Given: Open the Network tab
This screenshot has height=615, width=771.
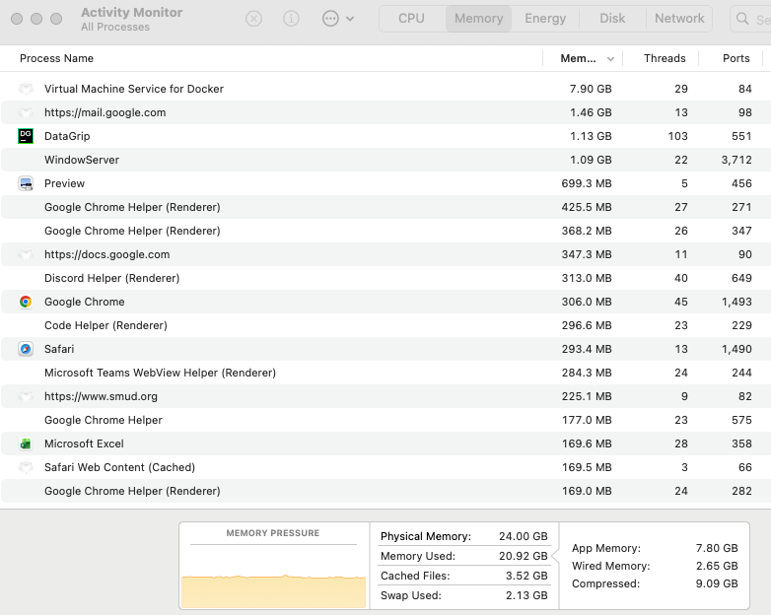Looking at the screenshot, I should click(679, 19).
